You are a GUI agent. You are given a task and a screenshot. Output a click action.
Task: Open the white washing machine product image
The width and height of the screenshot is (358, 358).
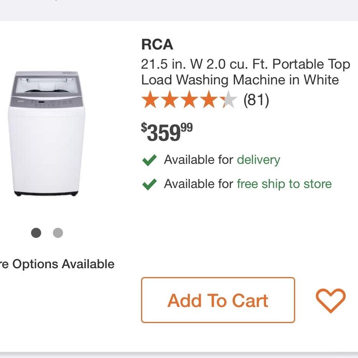46,134
